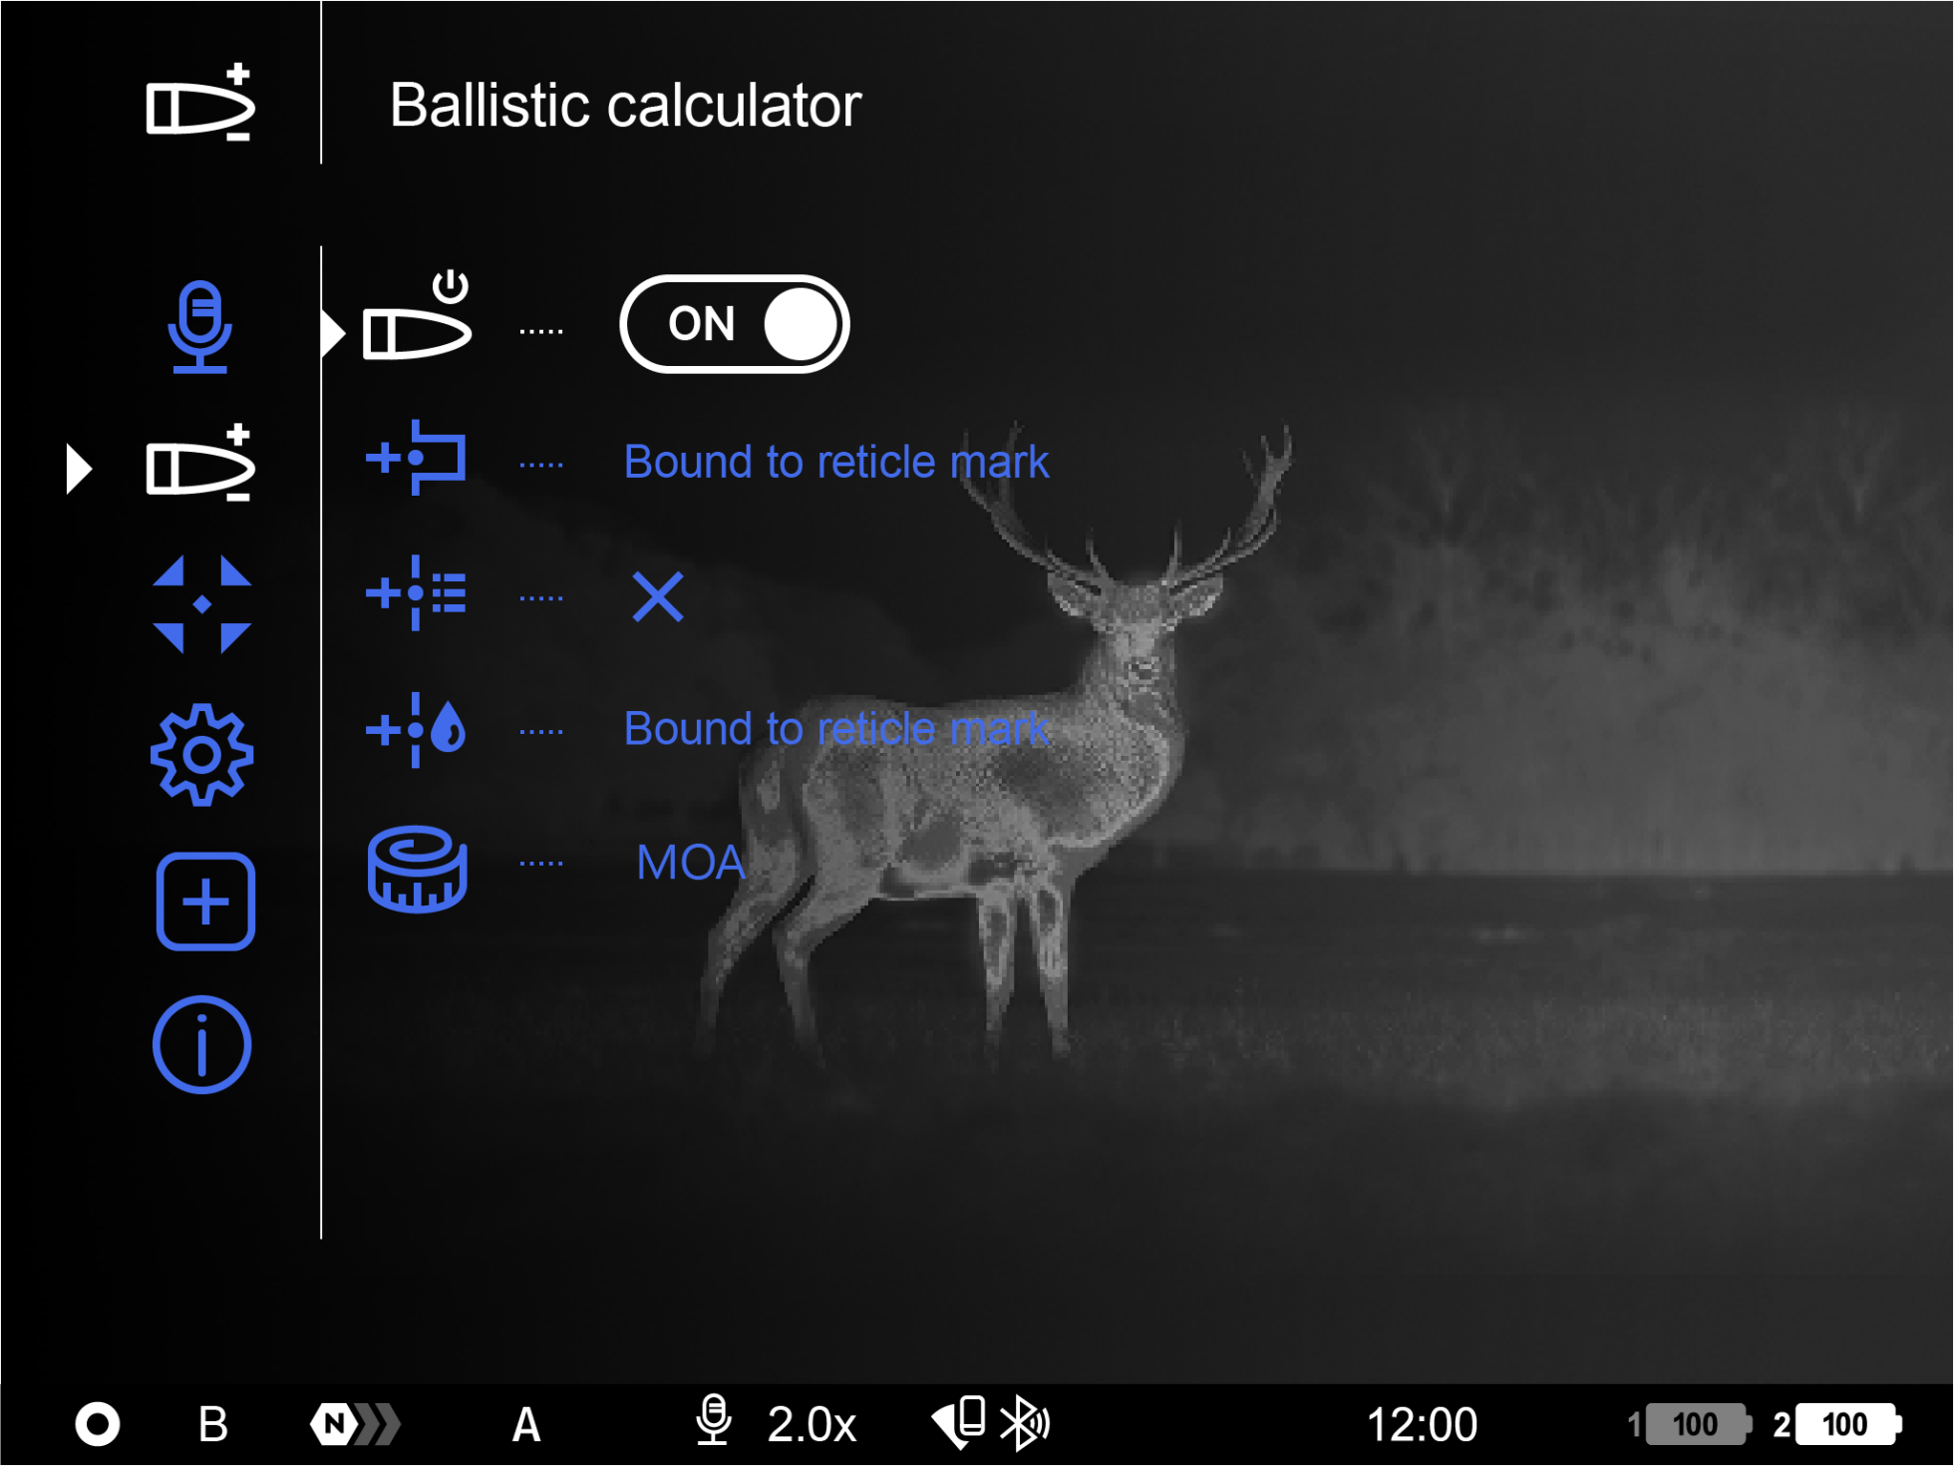Open the reticle zeroing arrows icon
The height and width of the screenshot is (1466, 1954).
[202, 604]
